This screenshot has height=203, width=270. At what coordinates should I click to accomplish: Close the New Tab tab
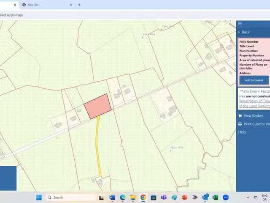coord(70,5)
